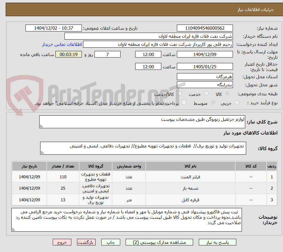Click the خروج exit button
283x252 pixels.
point(62,242)
